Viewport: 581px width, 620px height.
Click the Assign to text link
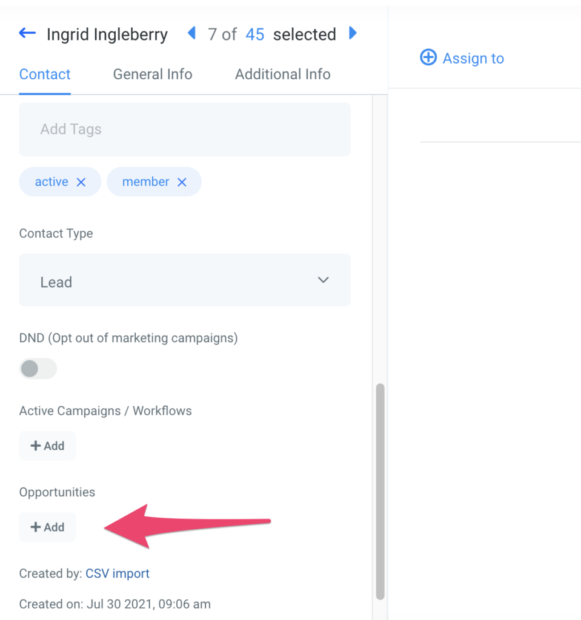(473, 58)
